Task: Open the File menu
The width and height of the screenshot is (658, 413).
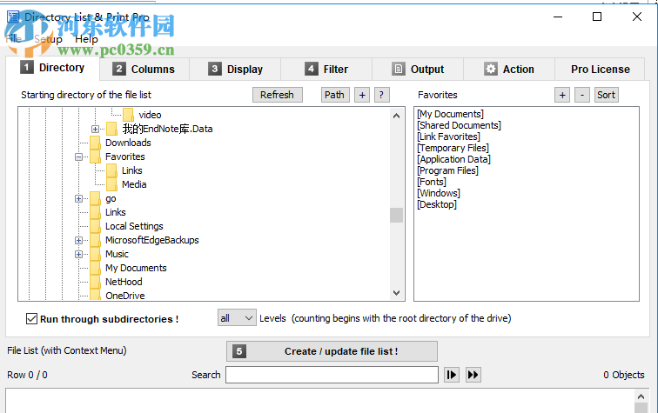Action: (x=13, y=38)
